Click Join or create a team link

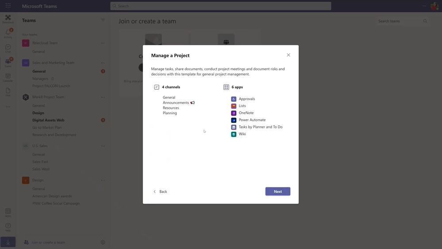click(48, 242)
